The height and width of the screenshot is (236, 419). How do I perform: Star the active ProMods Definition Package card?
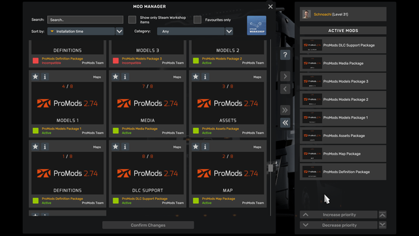[35, 147]
